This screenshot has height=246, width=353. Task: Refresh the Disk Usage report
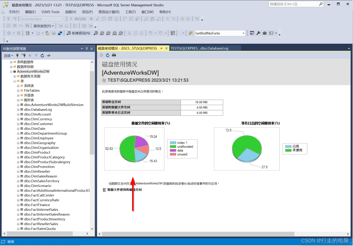(x=108, y=55)
